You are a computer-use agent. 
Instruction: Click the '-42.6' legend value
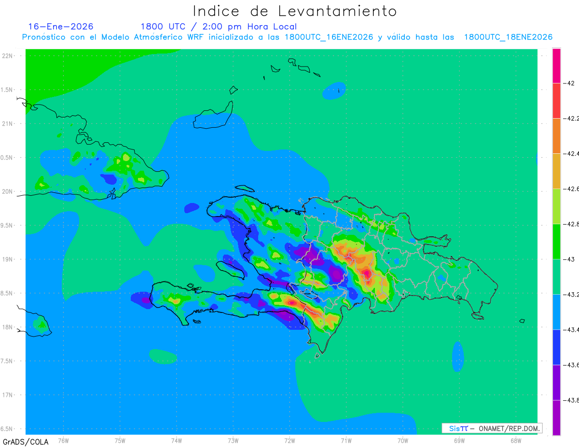click(x=572, y=189)
